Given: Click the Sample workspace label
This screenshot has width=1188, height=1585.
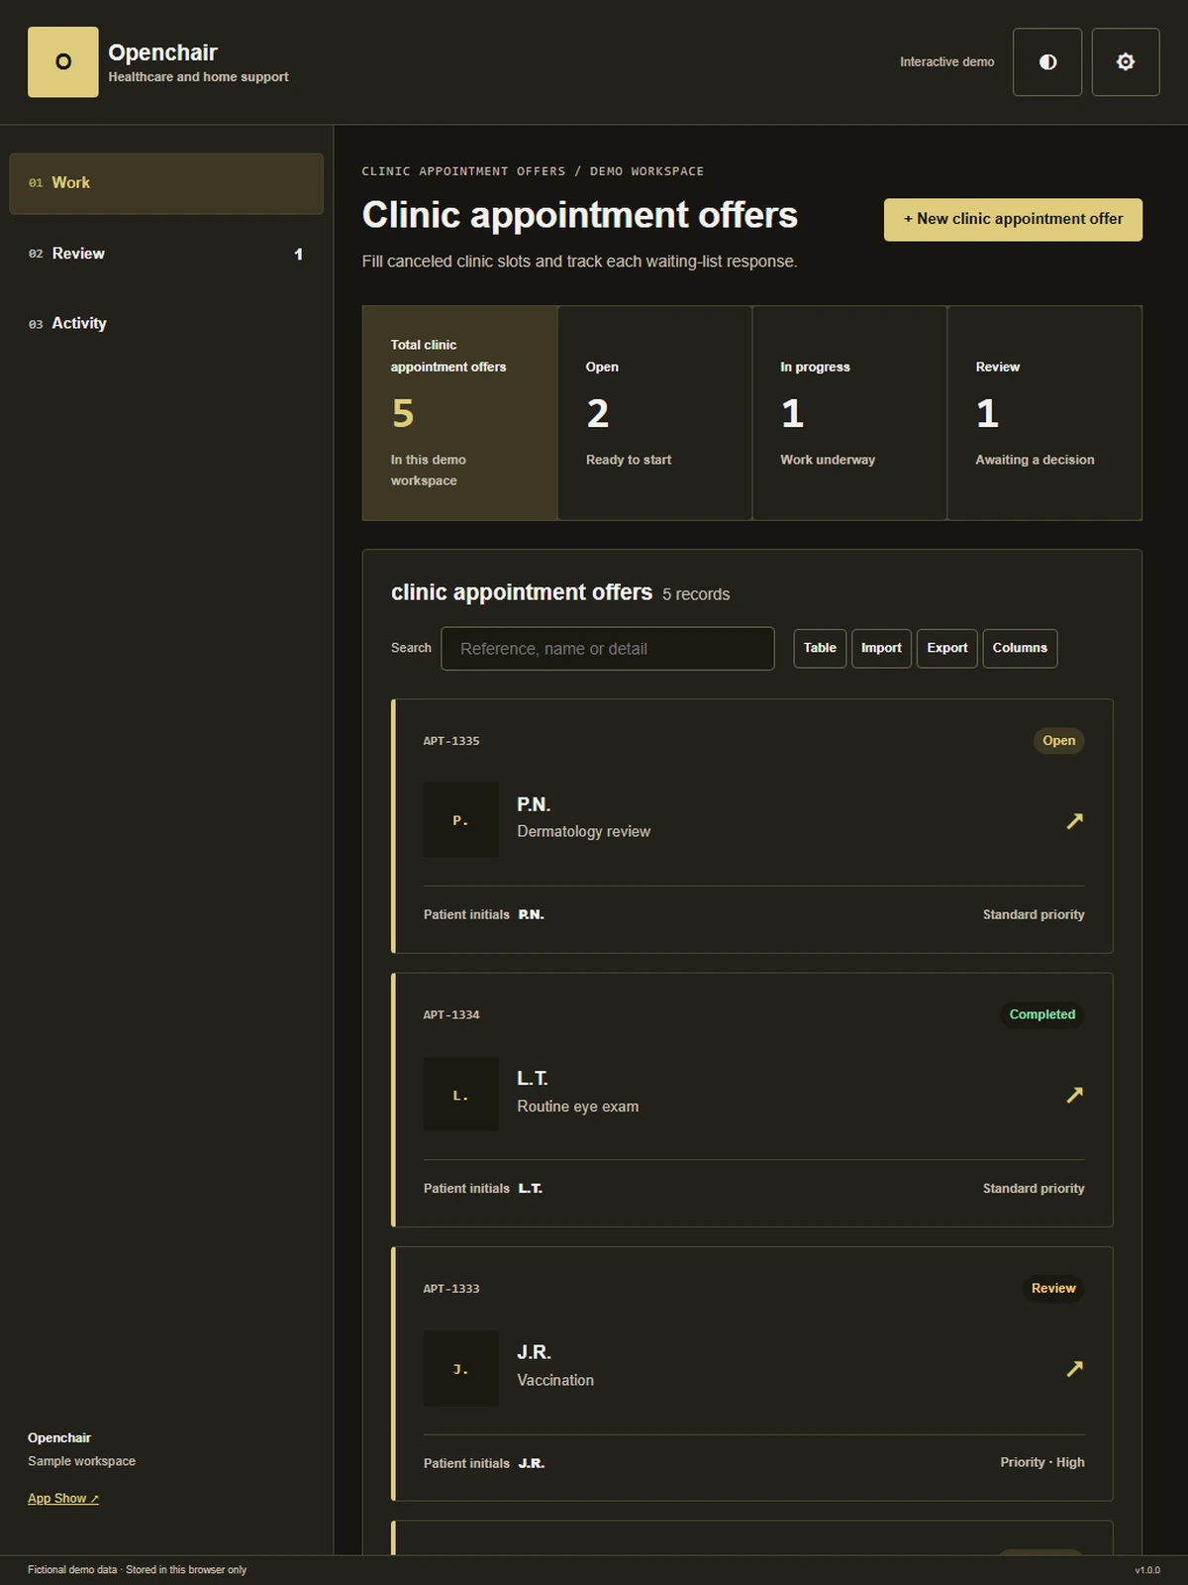Looking at the screenshot, I should (x=82, y=1462).
